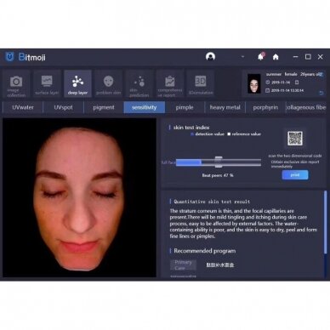This screenshot has height=330, width=330.
Task: Click the full face slider handle
Action: [219, 162]
